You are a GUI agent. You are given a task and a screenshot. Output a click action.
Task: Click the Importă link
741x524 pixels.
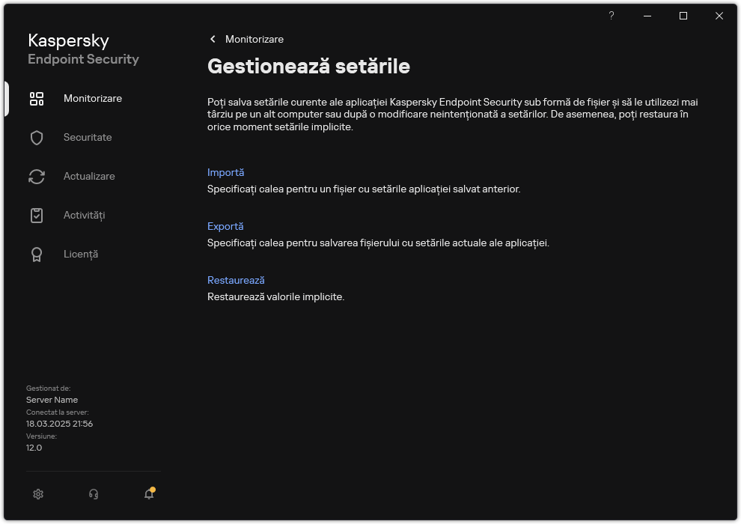pos(225,172)
